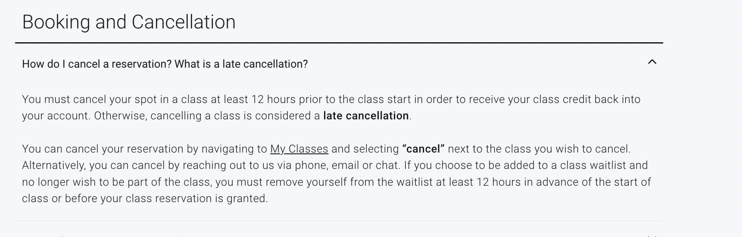Click the "What is a late cancellation?" text
Viewport: 742px width, 237px height.
(241, 64)
